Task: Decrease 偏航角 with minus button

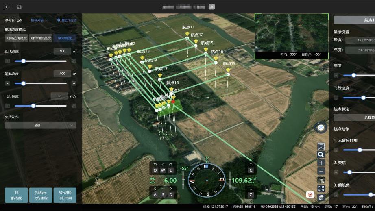Action: click(x=336, y=195)
